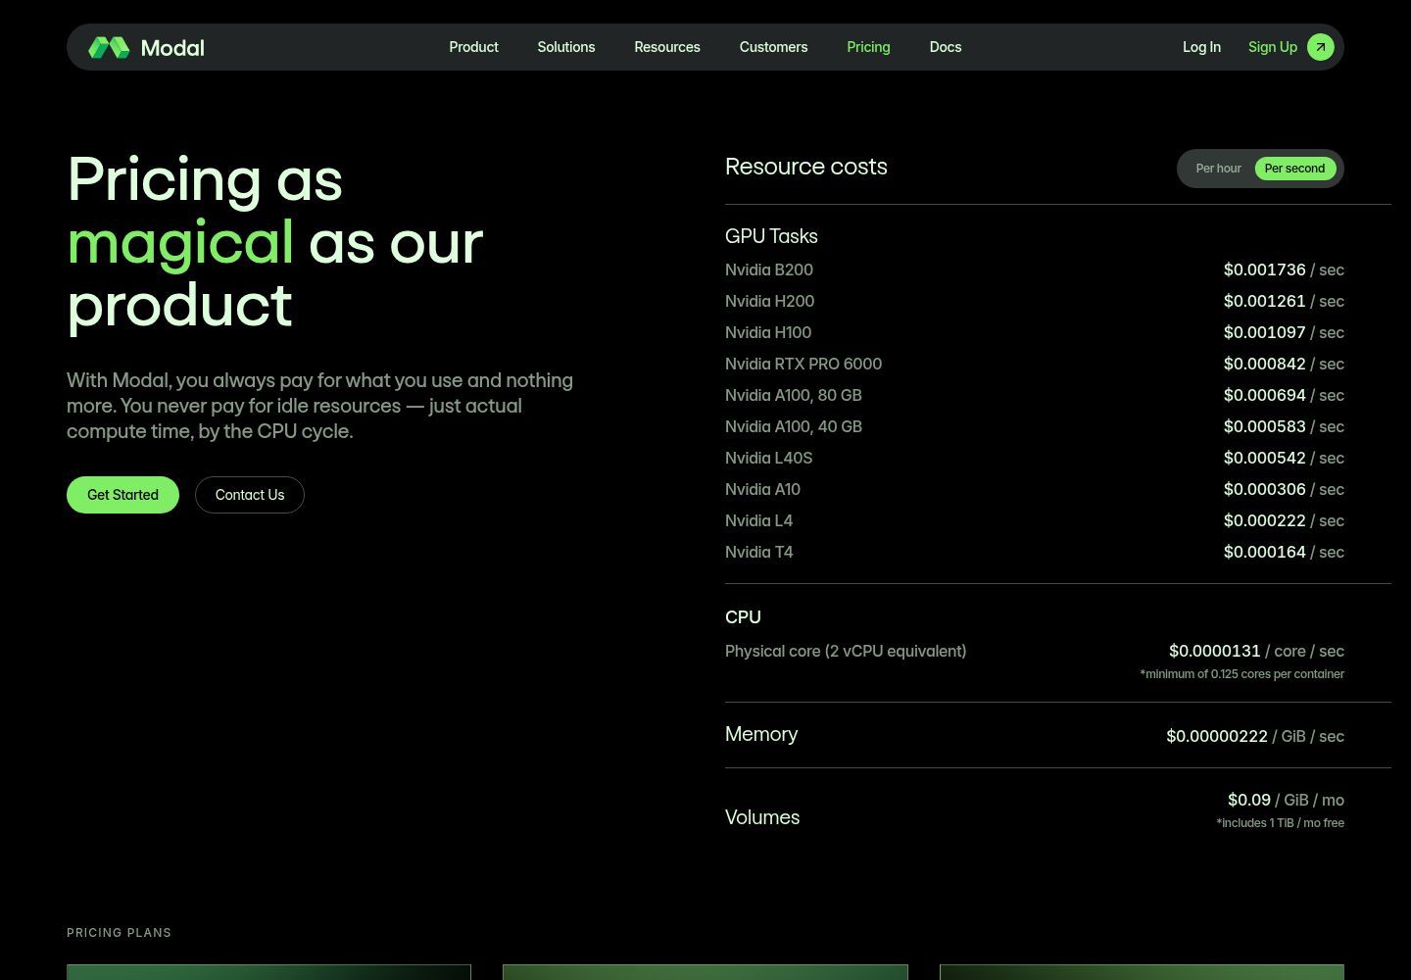Switch pricing to Per second
The image size is (1411, 980).
click(1294, 169)
